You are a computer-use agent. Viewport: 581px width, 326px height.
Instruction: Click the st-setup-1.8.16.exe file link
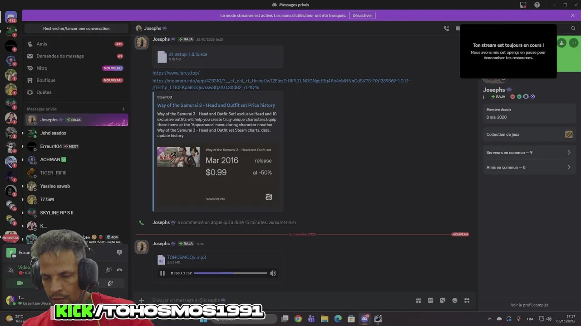[x=188, y=54]
